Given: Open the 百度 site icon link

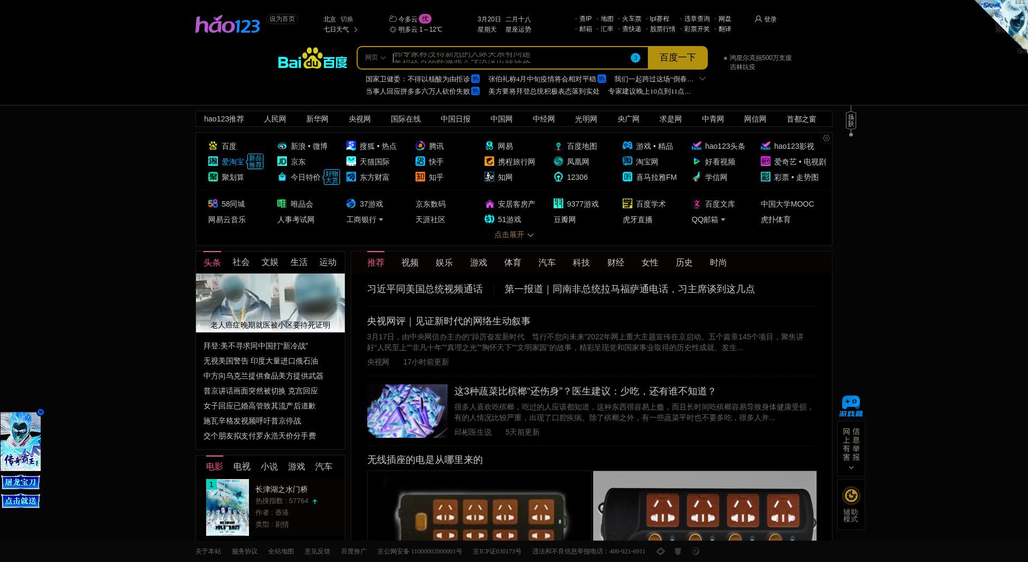Looking at the screenshot, I should (x=213, y=146).
